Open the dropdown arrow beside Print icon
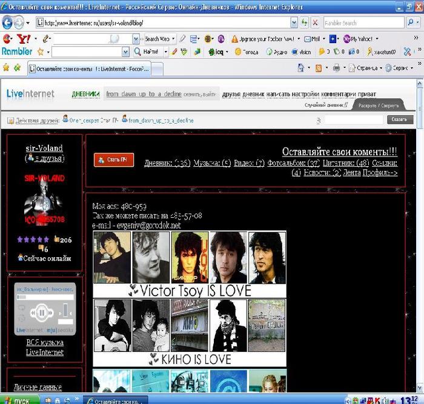This screenshot has width=424, height=404. coord(344,68)
